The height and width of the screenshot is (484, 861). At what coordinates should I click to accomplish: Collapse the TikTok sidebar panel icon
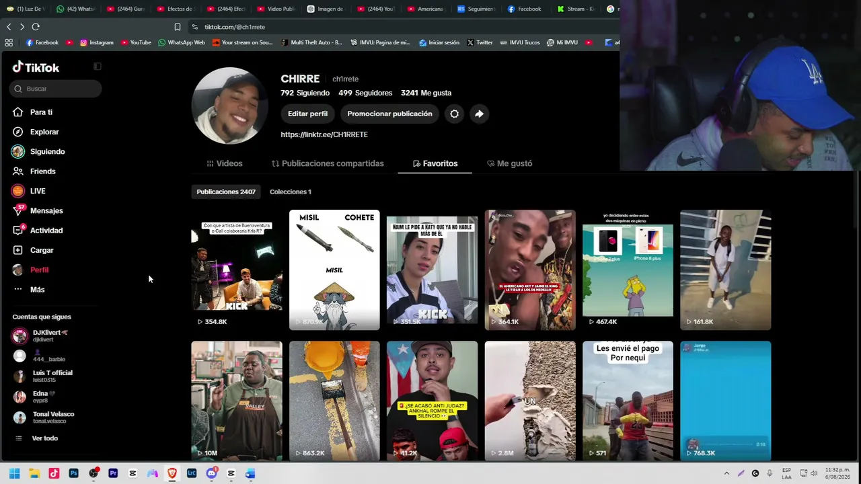click(98, 67)
